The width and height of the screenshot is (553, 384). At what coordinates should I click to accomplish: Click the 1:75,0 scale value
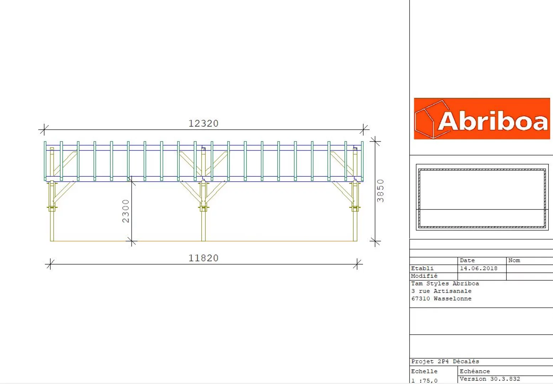pos(424,380)
